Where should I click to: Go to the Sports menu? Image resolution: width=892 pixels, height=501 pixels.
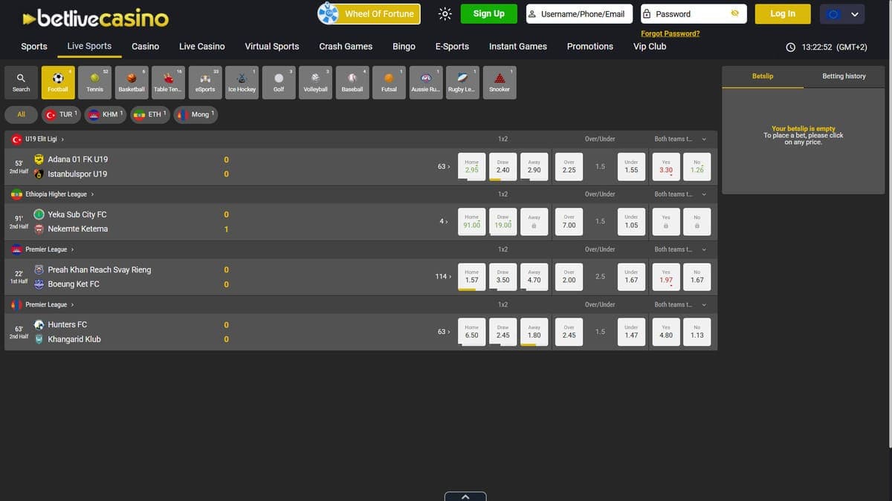(34, 46)
